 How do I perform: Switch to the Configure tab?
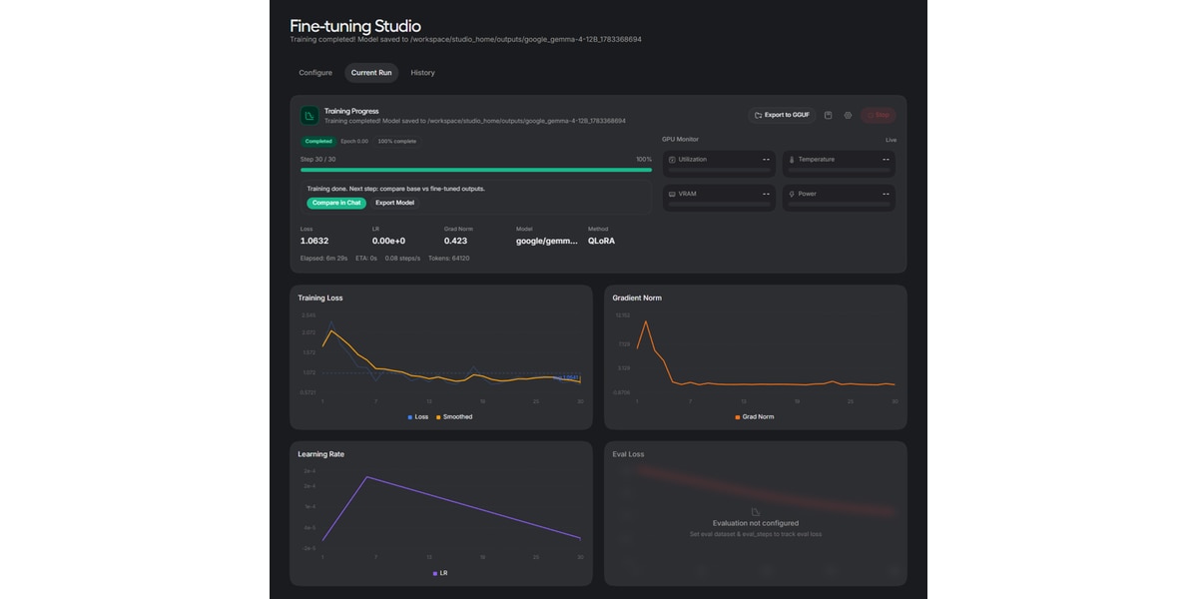click(x=315, y=73)
